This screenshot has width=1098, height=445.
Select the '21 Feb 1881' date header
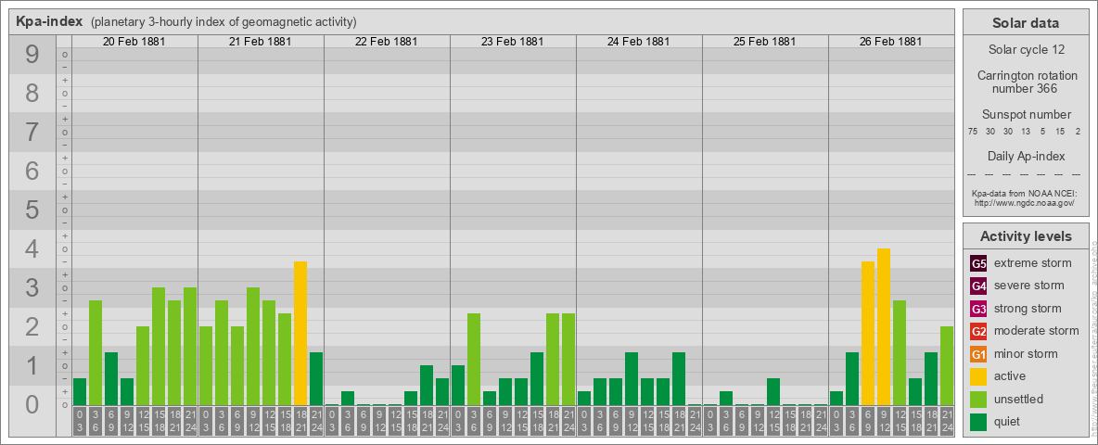260,42
